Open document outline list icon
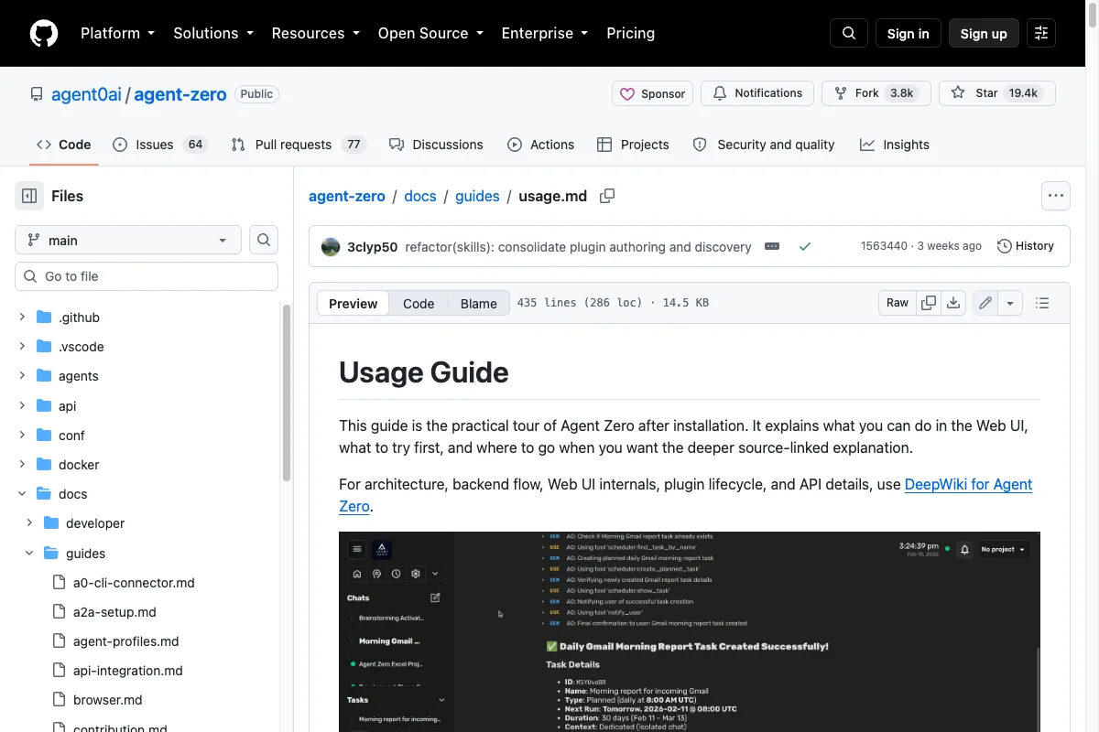 pyautogui.click(x=1041, y=303)
